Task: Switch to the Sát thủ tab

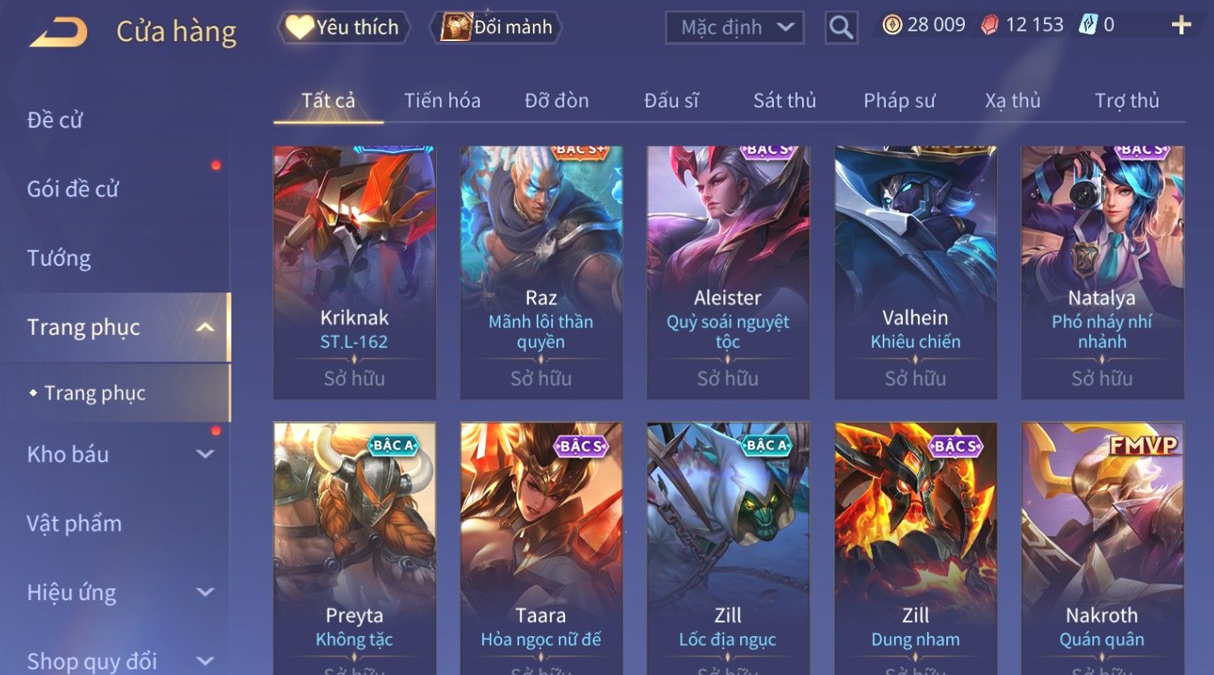Action: [784, 101]
